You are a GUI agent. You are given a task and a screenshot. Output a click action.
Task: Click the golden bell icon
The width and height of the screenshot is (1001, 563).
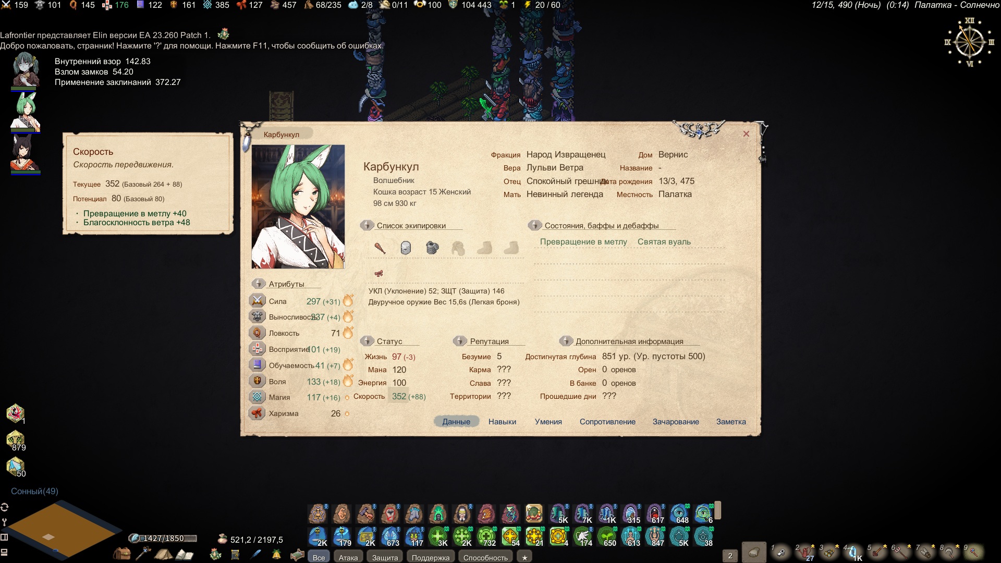click(x=276, y=554)
